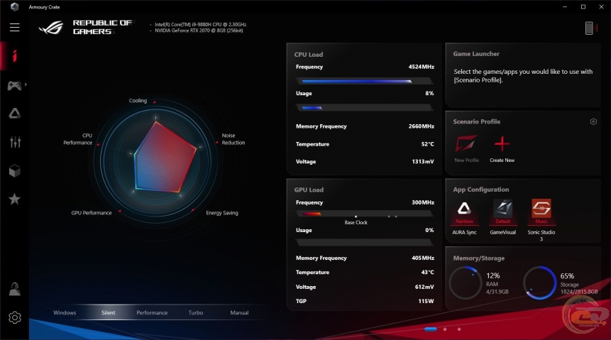
Task: Click the GPU memory frequency value 405MHz
Action: point(423,258)
